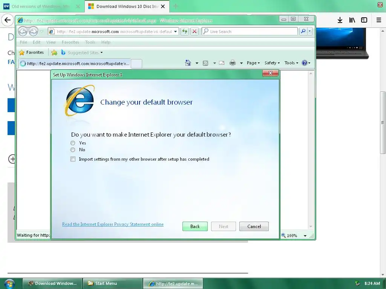This screenshot has height=289, width=386.
Task: Click the IE address bar URL
Action: coord(114,32)
